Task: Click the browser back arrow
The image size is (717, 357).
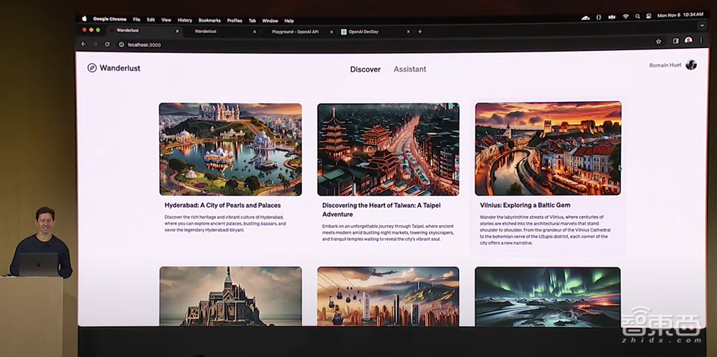Action: (84, 44)
